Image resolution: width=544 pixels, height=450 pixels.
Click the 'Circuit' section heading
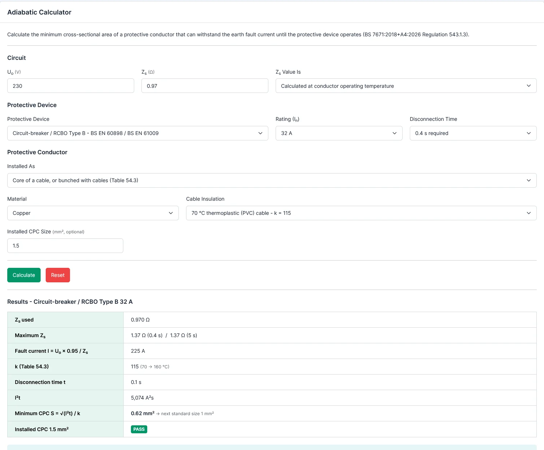coord(17,58)
